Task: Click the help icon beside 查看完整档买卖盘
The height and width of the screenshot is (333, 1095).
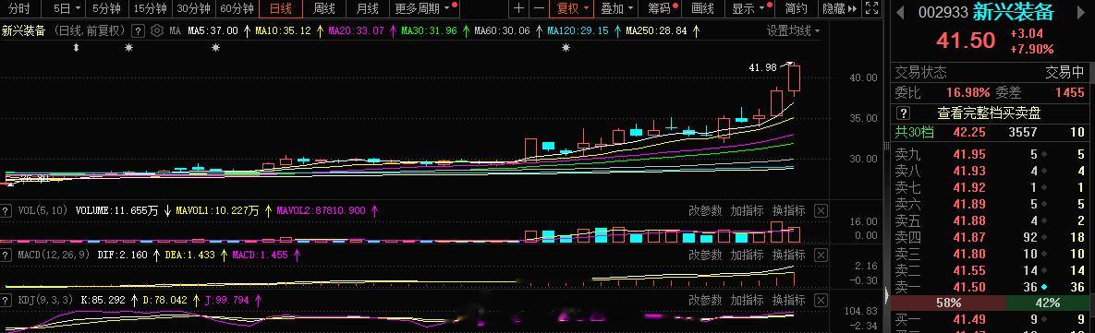Action: coord(904,113)
